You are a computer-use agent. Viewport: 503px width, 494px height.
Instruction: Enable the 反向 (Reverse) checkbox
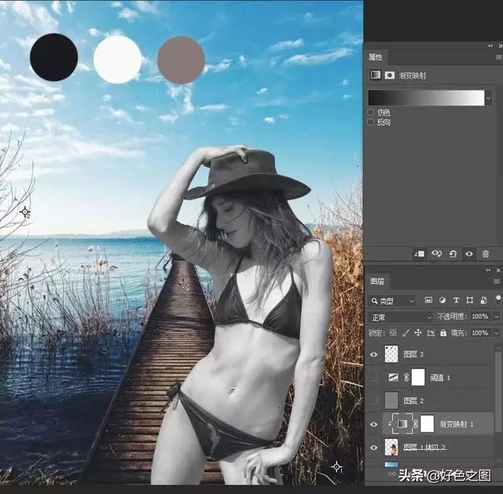coord(371,123)
